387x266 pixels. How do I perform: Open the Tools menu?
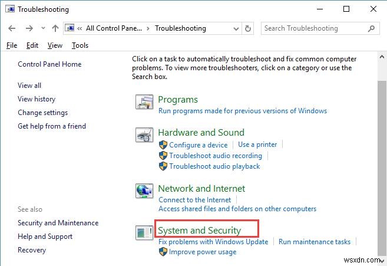(80, 45)
